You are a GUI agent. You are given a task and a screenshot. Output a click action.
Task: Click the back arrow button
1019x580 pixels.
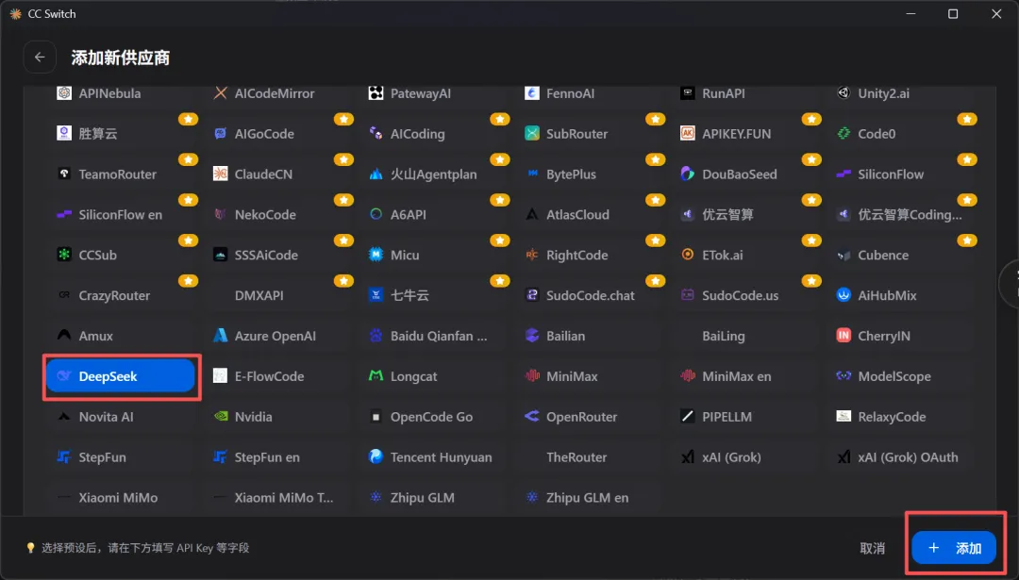(40, 58)
